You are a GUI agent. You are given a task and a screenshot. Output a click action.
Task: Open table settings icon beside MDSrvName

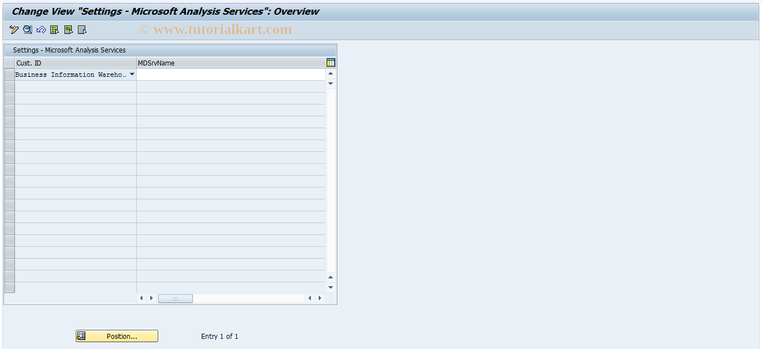(331, 63)
